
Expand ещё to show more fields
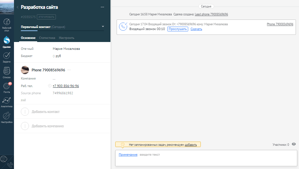click(23, 100)
